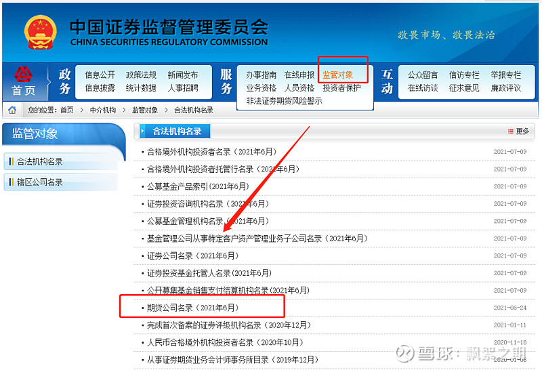The width and height of the screenshot is (542, 370).
Task: Go to 首页 home tab
Action: click(x=24, y=82)
